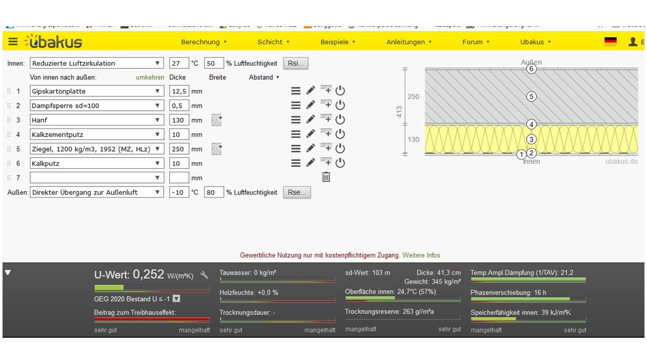Click the wood stud icon beside Hanf

coord(216,120)
